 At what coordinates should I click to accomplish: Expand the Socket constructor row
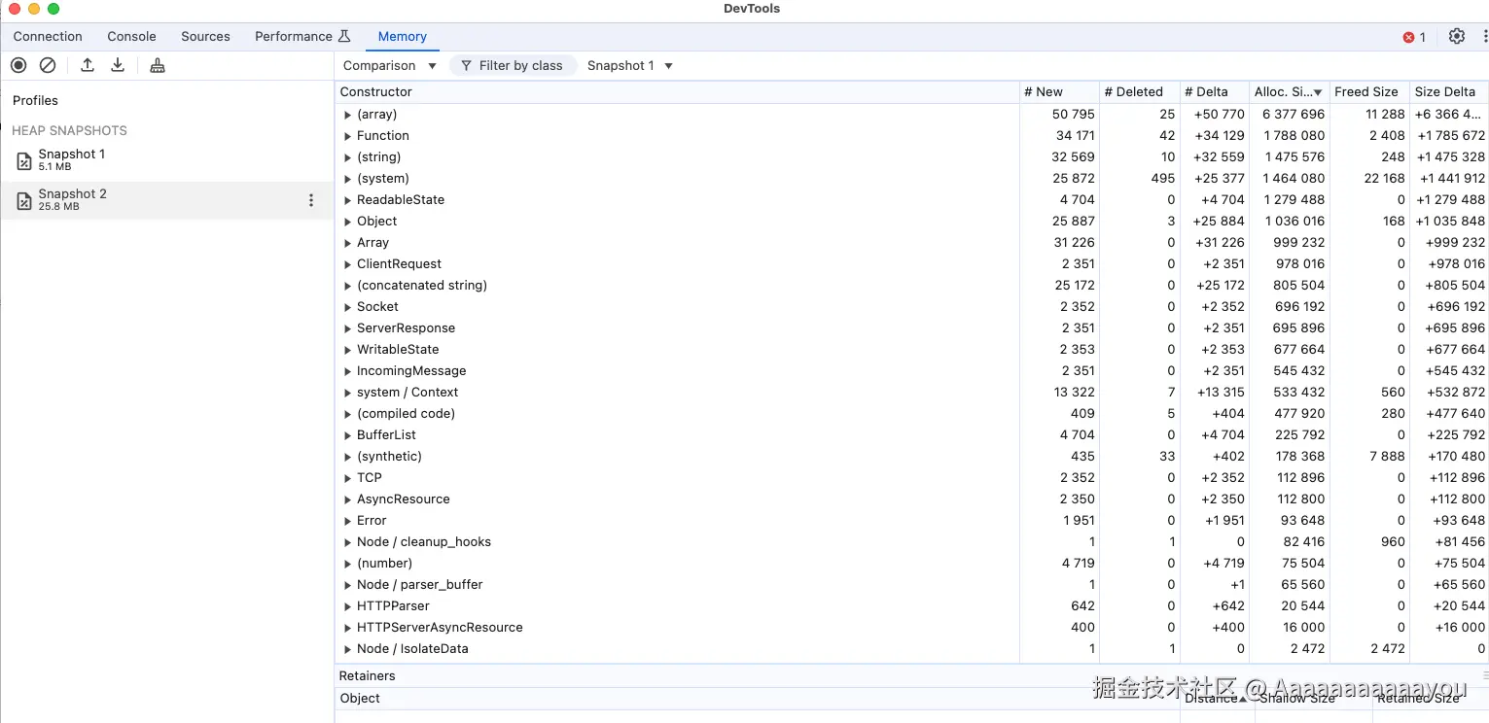click(x=348, y=307)
